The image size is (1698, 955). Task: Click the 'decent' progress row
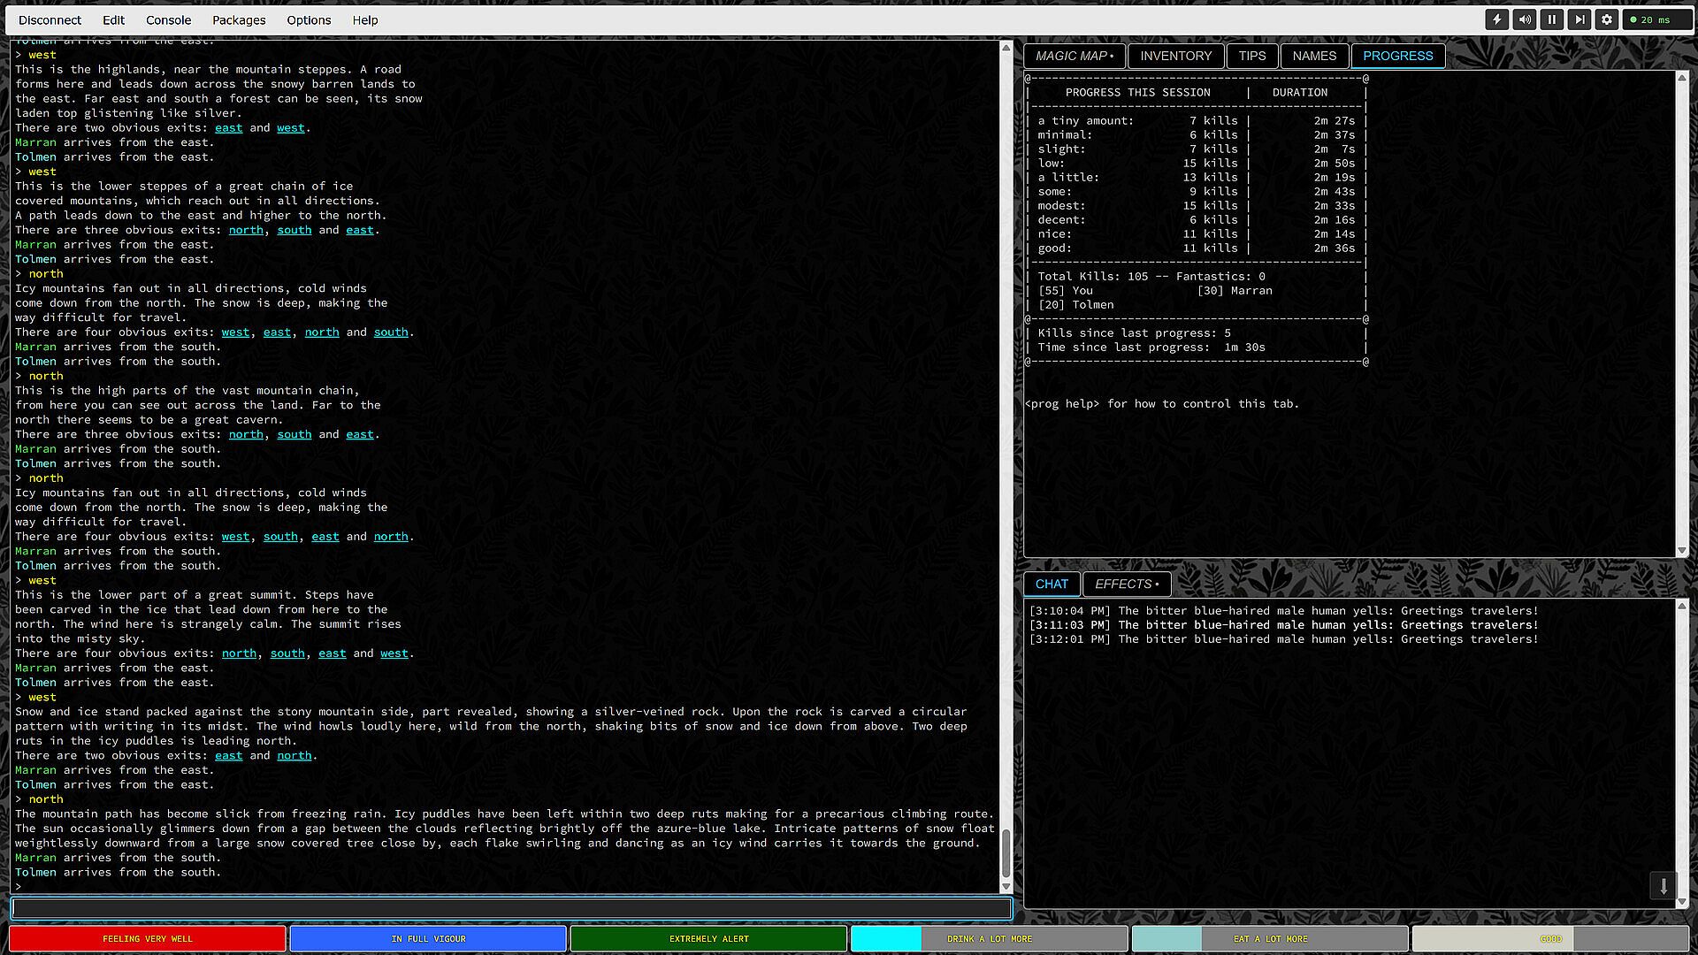pyautogui.click(x=1197, y=220)
